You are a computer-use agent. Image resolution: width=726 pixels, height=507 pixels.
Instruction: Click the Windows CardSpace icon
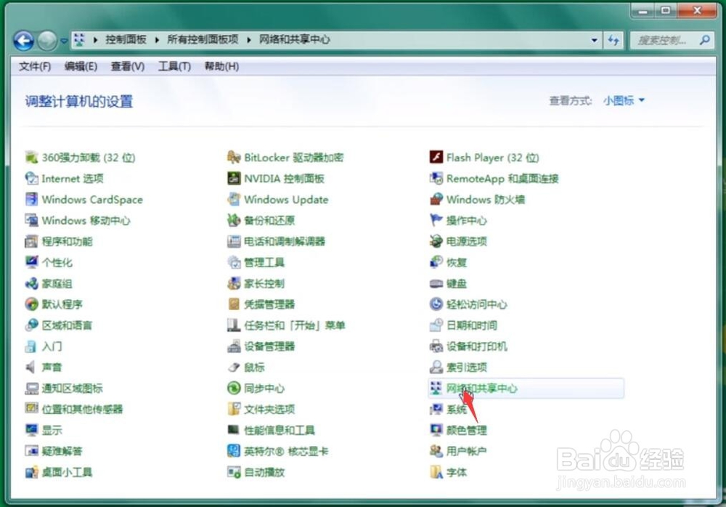tap(31, 199)
